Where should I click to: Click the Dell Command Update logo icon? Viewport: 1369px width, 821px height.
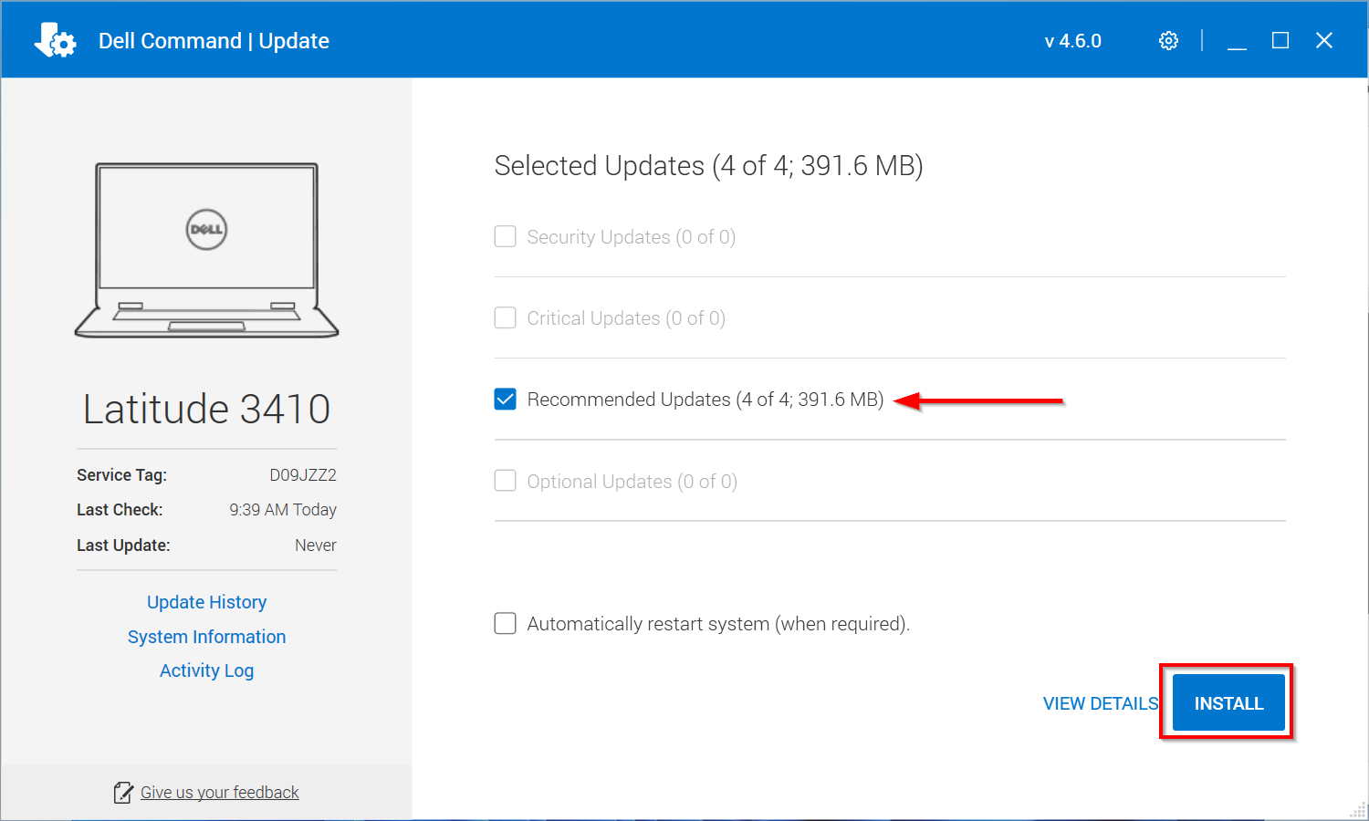tap(55, 40)
